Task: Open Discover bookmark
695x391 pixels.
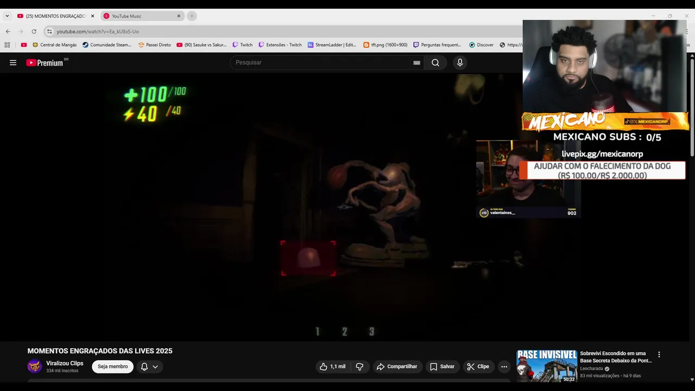Action: (x=481, y=45)
